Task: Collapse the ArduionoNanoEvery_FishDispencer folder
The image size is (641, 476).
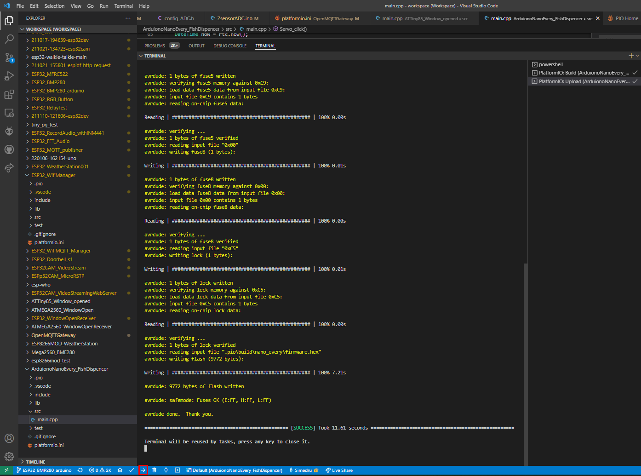Action: pyautogui.click(x=78, y=369)
